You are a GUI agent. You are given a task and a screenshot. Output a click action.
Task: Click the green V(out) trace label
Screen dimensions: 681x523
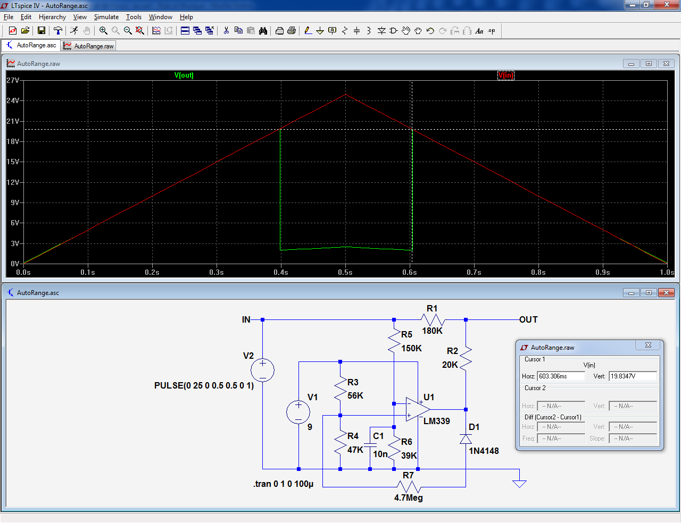(x=184, y=75)
